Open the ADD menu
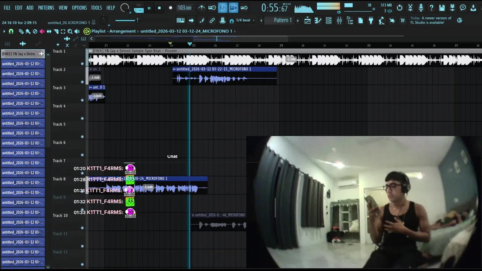The height and width of the screenshot is (271, 482). click(30, 8)
